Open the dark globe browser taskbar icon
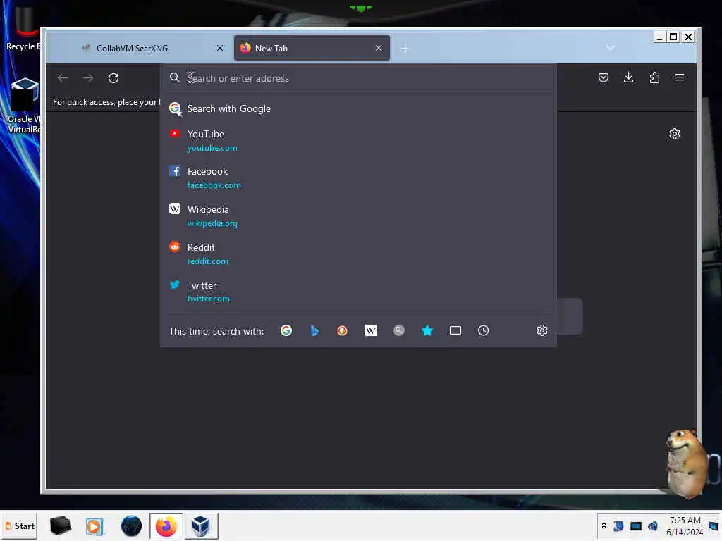 pyautogui.click(x=131, y=526)
